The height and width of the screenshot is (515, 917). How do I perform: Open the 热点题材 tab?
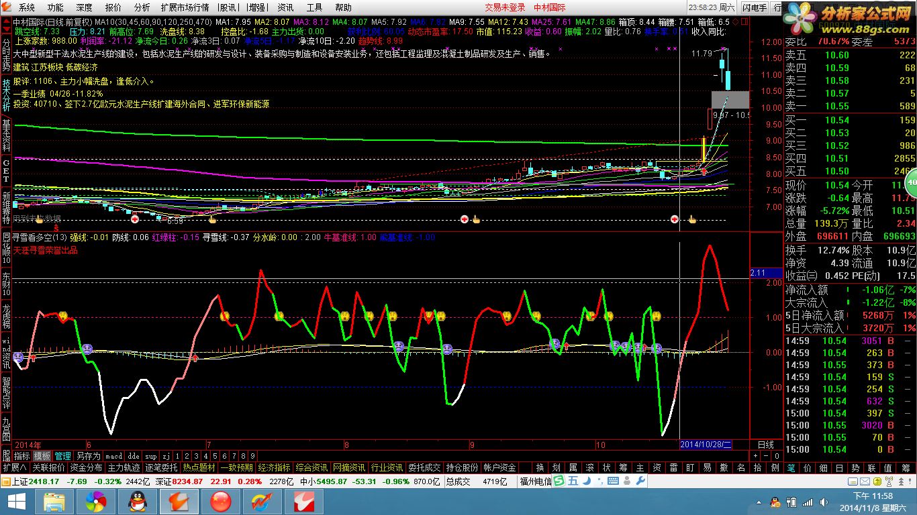point(199,467)
